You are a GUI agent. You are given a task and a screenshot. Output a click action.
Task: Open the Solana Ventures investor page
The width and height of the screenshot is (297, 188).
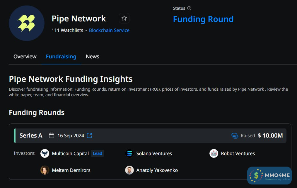(154, 153)
